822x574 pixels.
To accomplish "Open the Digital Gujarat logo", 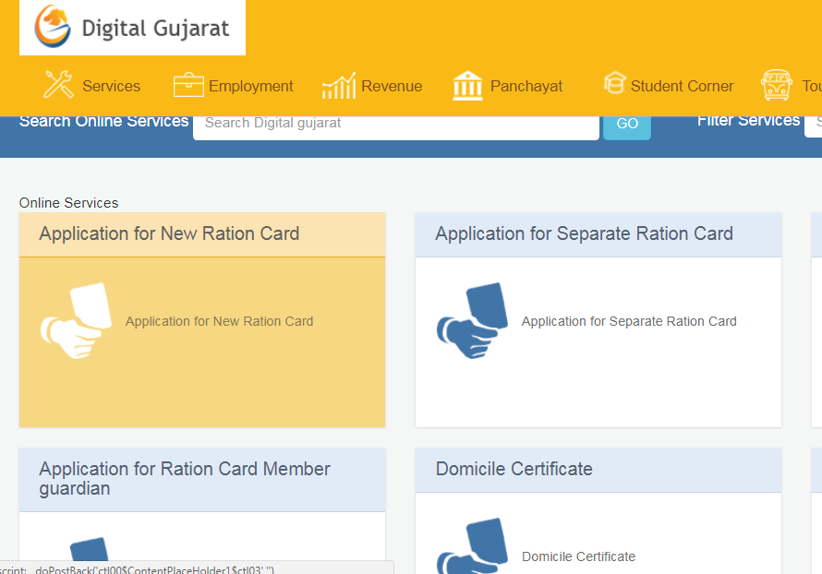I will click(x=129, y=27).
